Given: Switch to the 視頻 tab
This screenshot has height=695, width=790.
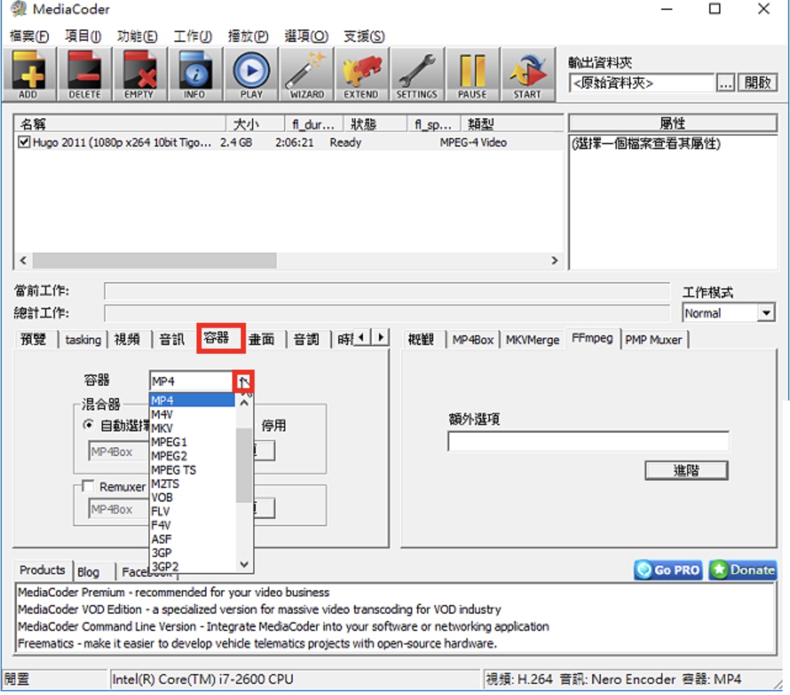Looking at the screenshot, I should (127, 339).
